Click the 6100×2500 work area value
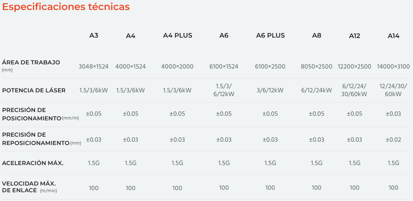413x201 pixels. pyautogui.click(x=270, y=66)
